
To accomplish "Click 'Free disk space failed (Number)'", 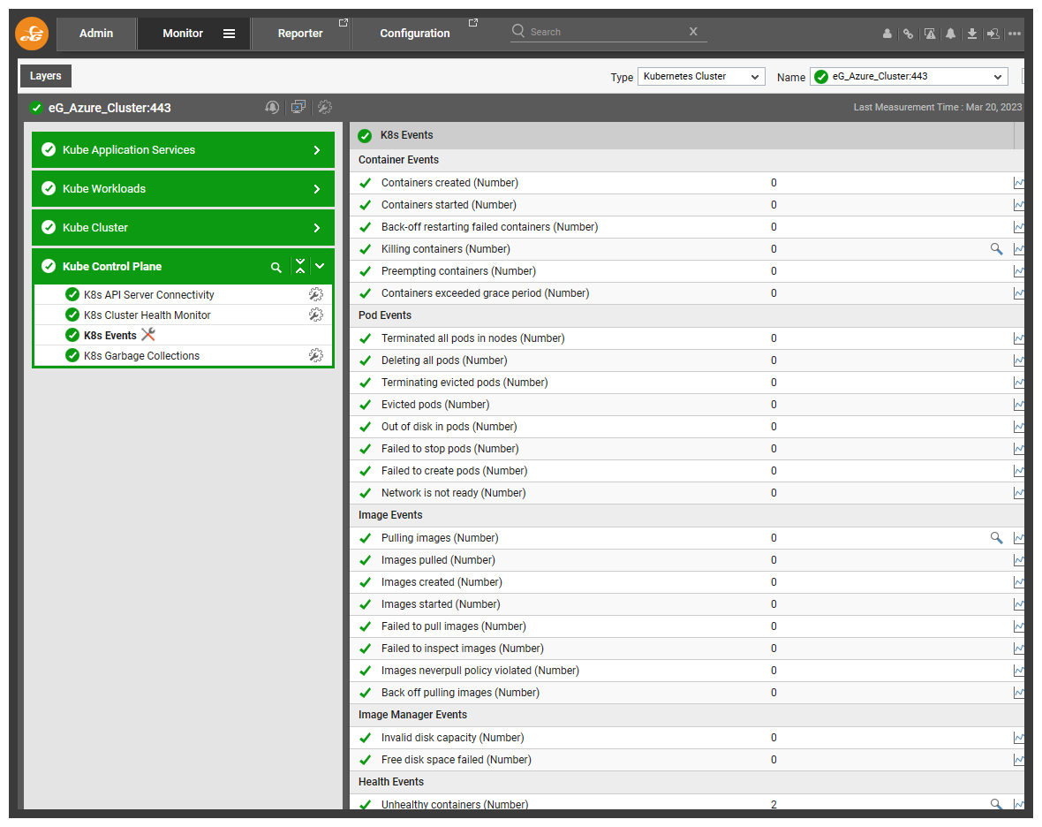I will click(457, 760).
